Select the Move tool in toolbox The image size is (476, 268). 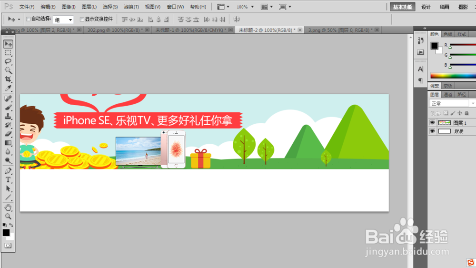click(8, 44)
